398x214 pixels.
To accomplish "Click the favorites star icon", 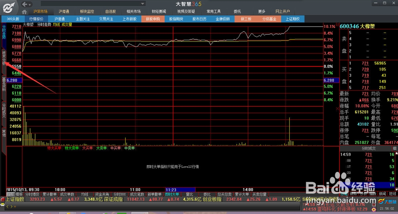I will coord(15,207).
